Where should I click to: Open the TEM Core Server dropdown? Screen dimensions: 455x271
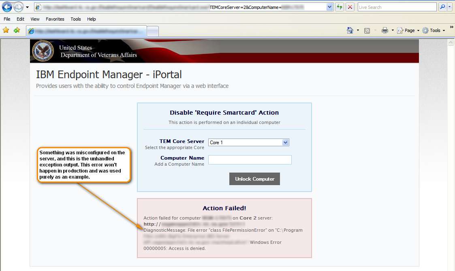[x=249, y=143]
